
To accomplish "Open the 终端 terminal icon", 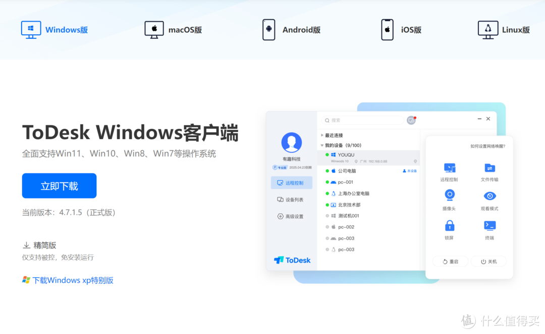I will click(489, 226).
